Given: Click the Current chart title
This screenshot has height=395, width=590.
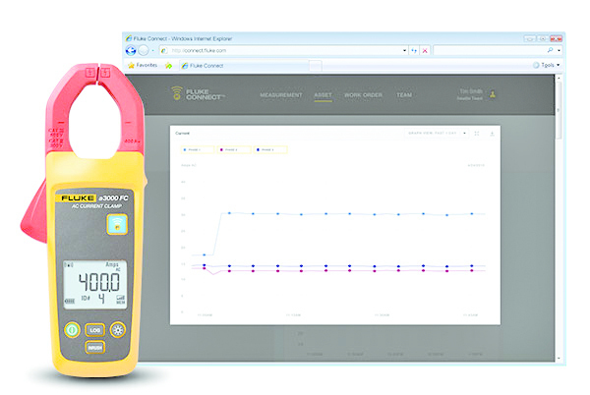Looking at the screenshot, I should [183, 133].
